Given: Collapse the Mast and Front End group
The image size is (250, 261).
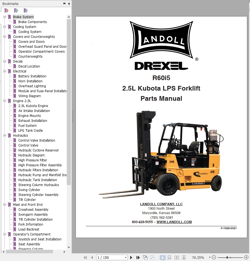Looking at the screenshot, I should click(4, 205).
